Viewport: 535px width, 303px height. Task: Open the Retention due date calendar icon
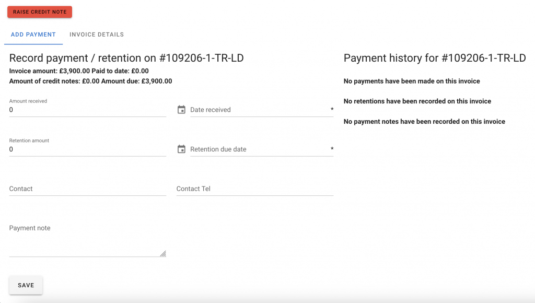pyautogui.click(x=181, y=149)
